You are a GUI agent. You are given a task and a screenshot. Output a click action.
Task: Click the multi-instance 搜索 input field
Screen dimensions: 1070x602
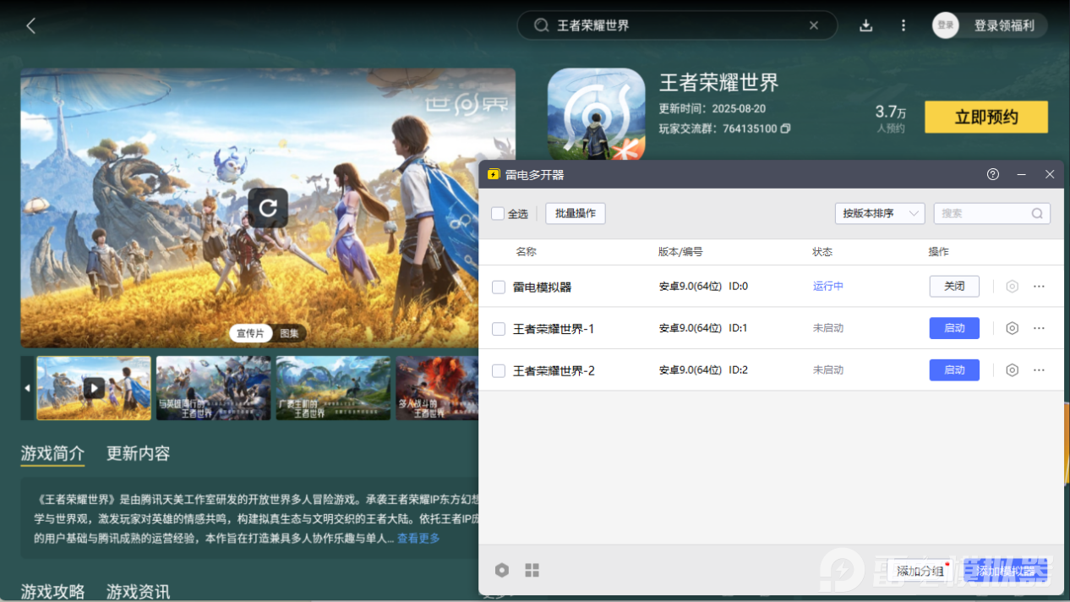pyautogui.click(x=983, y=214)
